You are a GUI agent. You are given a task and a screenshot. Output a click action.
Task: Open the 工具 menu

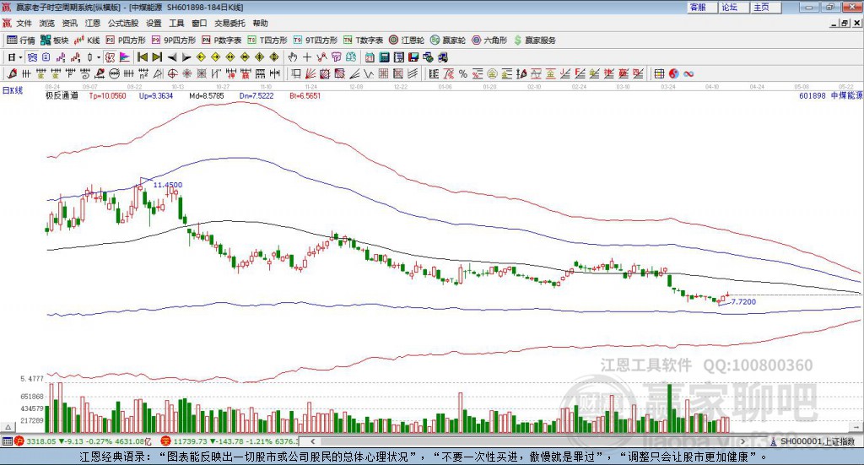pyautogui.click(x=176, y=23)
